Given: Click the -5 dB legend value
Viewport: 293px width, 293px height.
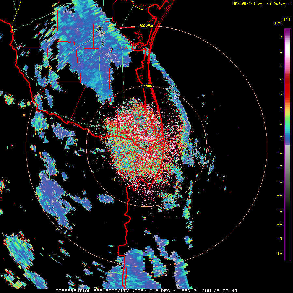Looking at the screenshot, I should [x=280, y=210].
